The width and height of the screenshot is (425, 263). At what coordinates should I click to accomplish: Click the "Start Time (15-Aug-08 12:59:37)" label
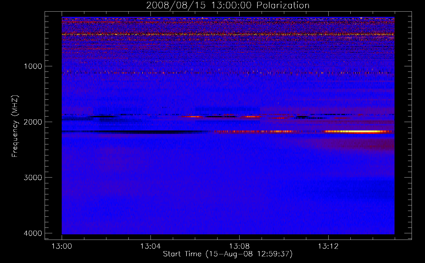[228, 254]
